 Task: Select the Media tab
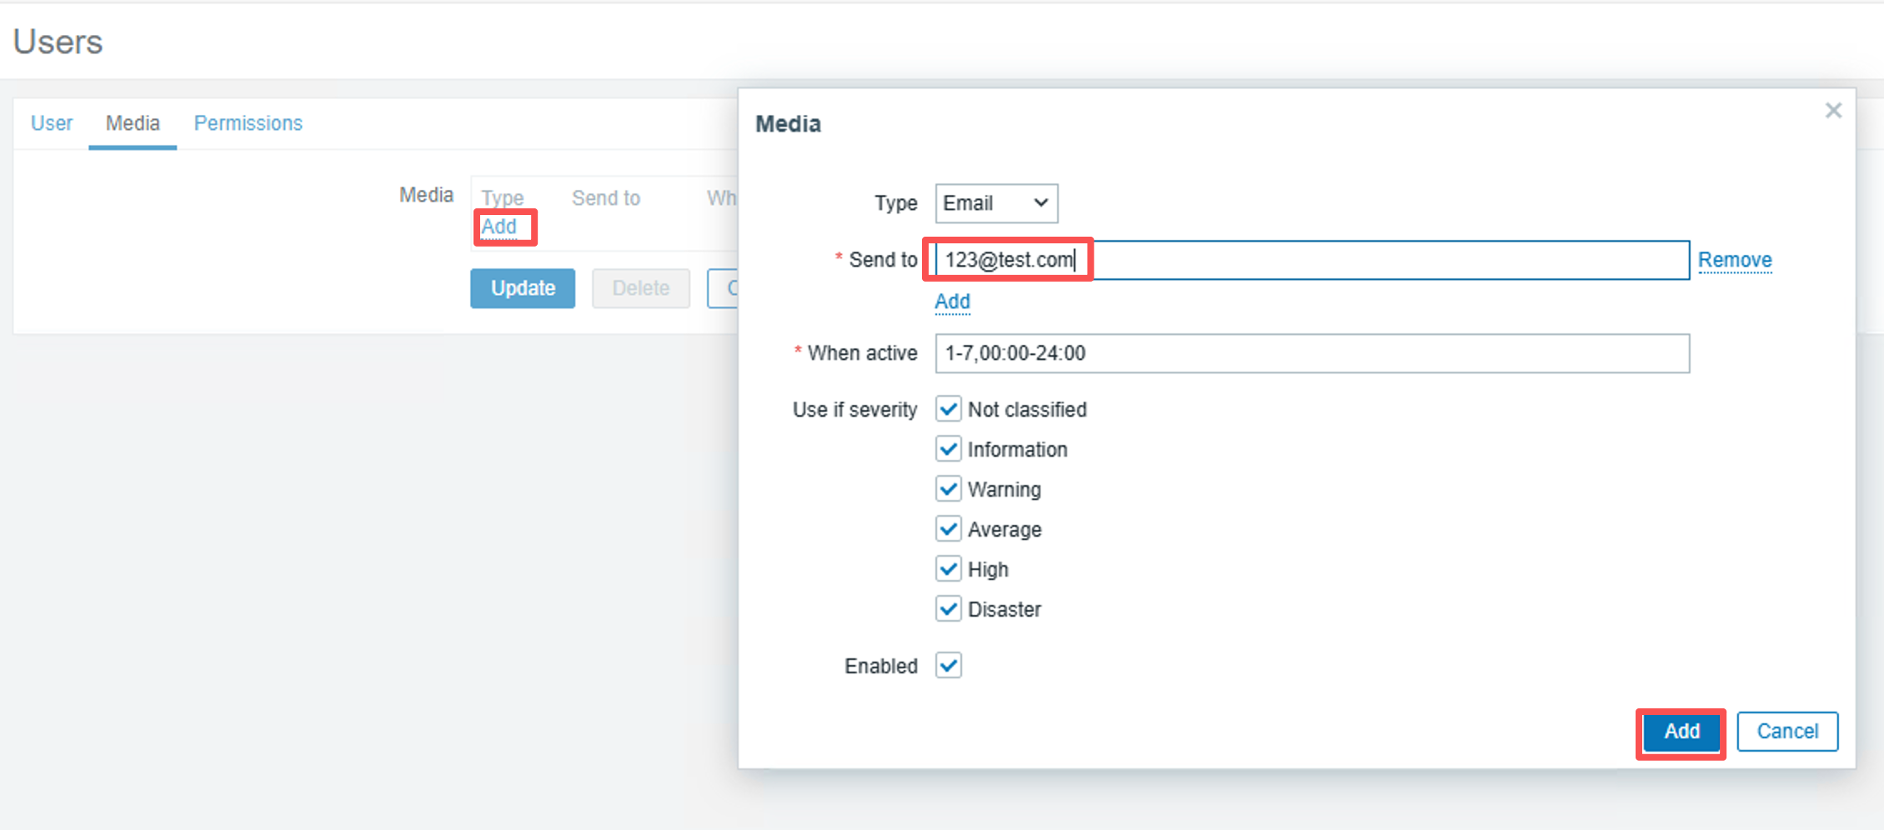click(133, 123)
